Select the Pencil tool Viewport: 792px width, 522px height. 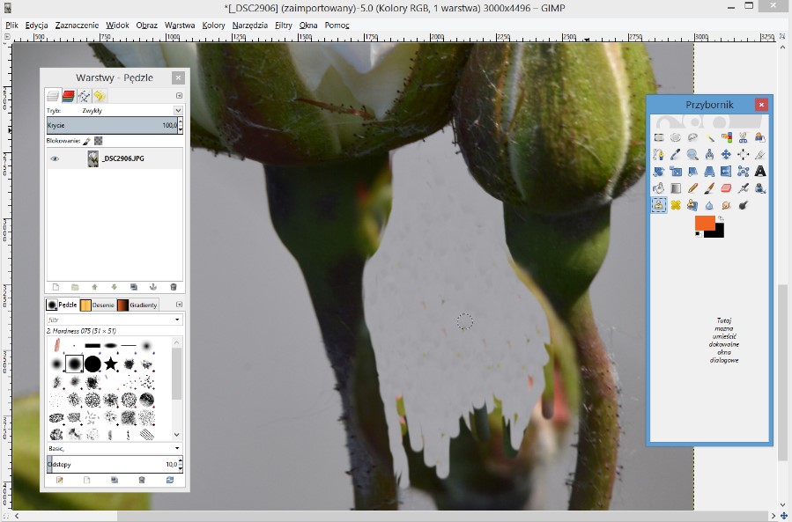(x=692, y=187)
